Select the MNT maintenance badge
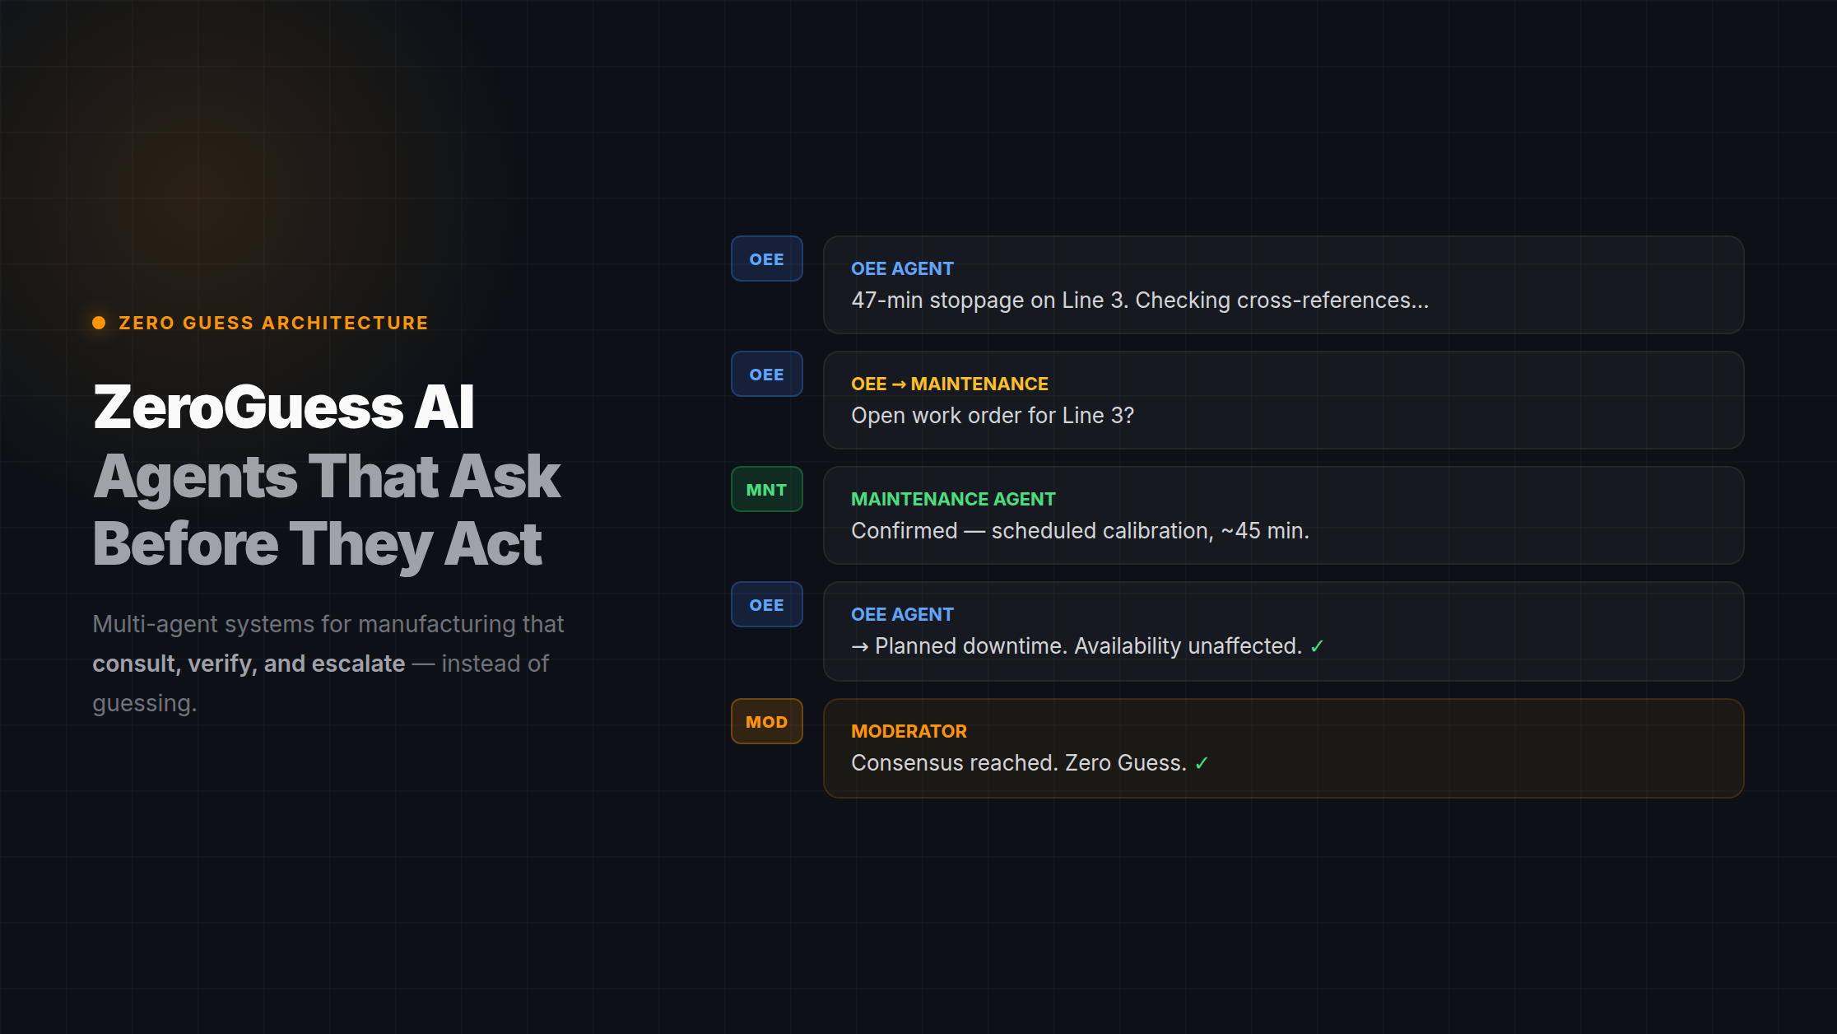The width and height of the screenshot is (1837, 1034). pos(766,488)
